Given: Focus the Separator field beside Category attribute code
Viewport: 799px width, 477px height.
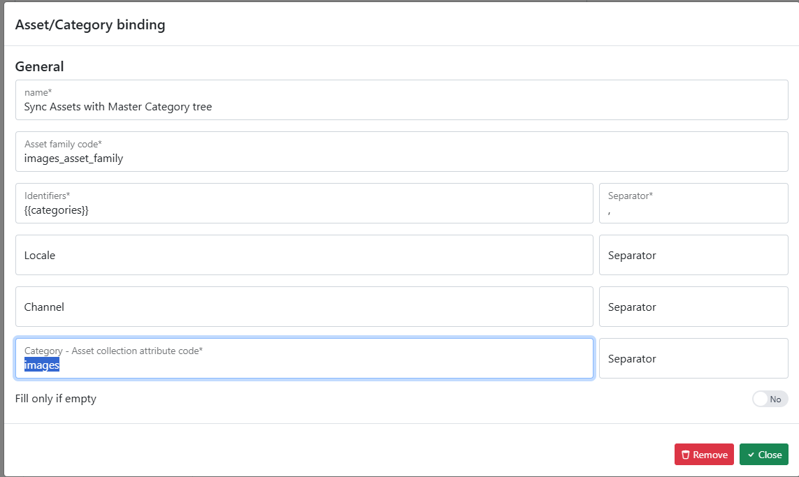Looking at the screenshot, I should click(x=693, y=358).
